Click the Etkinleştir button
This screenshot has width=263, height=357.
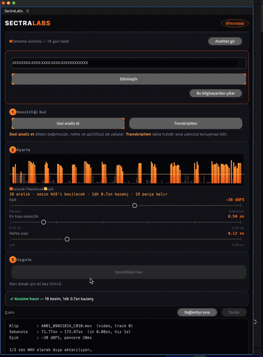[129, 79]
